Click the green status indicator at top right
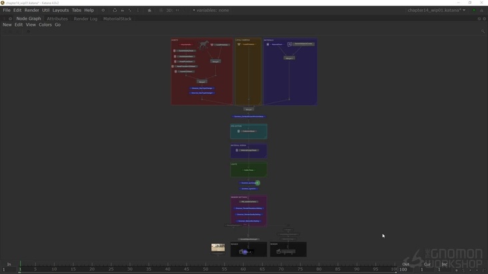This screenshot has height=274, width=488. click(x=474, y=10)
